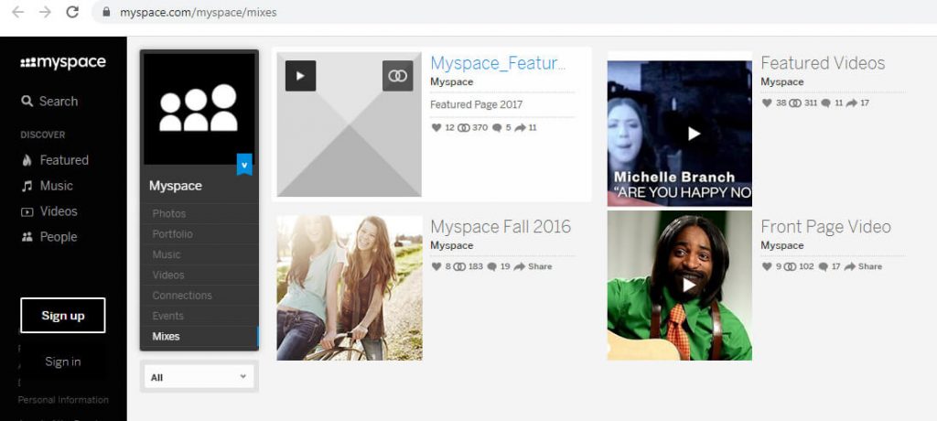This screenshot has width=937, height=421.
Task: Play the Front Page Video thumbnail
Action: click(x=680, y=286)
